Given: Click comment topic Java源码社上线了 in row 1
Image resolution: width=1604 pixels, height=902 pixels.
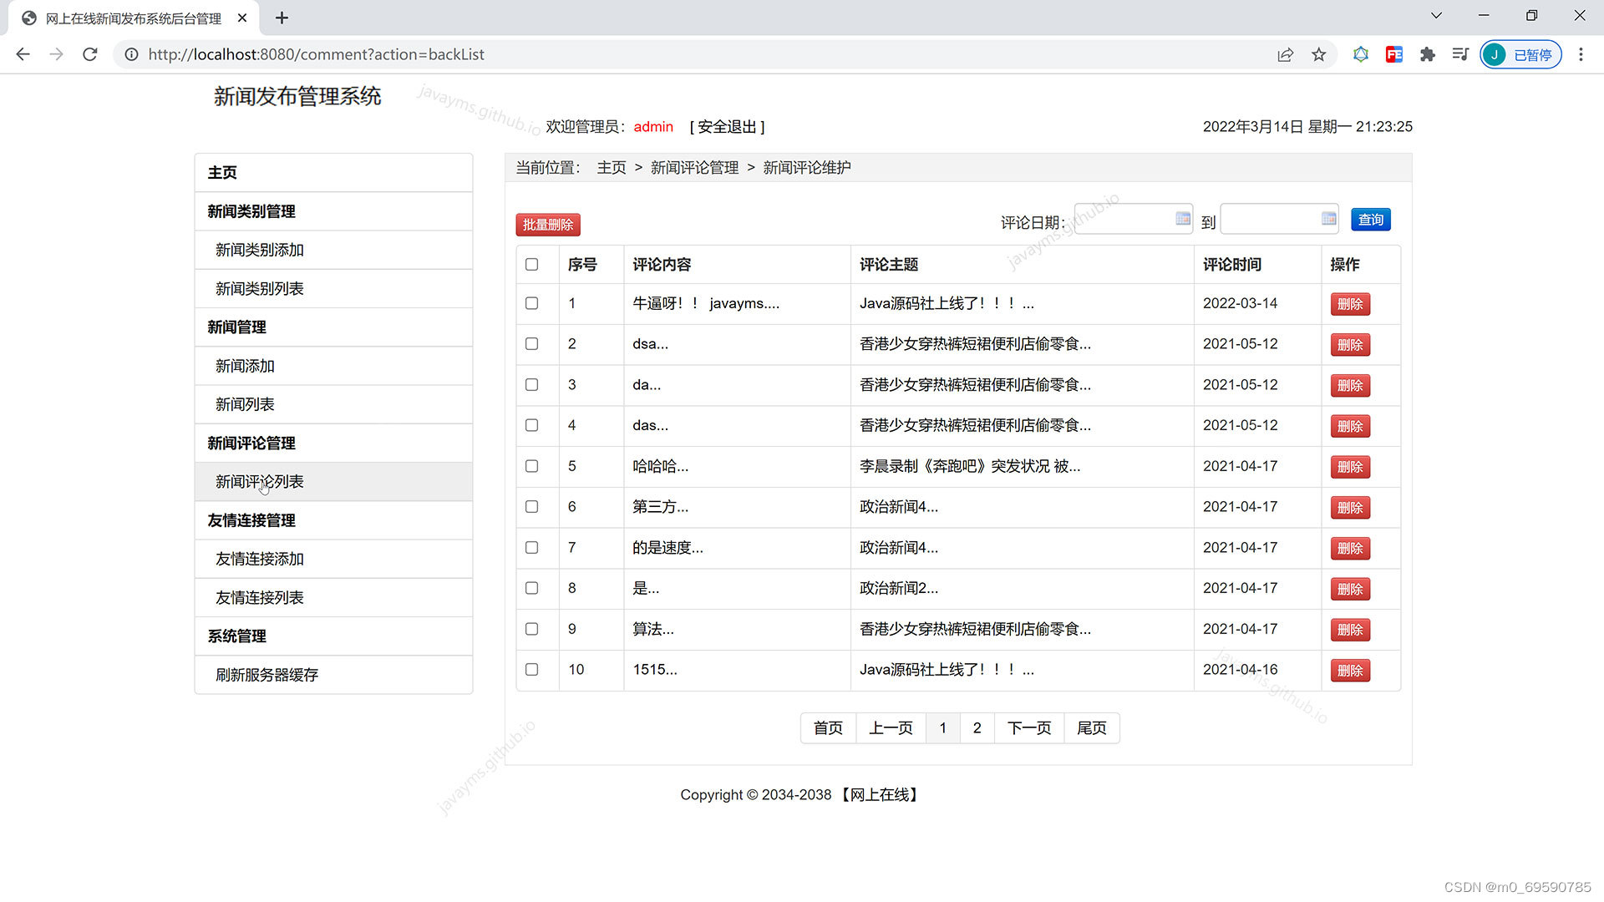Looking at the screenshot, I should tap(947, 303).
